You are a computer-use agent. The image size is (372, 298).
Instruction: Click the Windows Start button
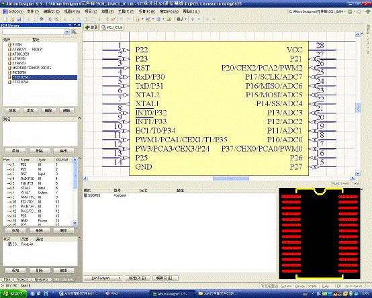tap(13, 294)
